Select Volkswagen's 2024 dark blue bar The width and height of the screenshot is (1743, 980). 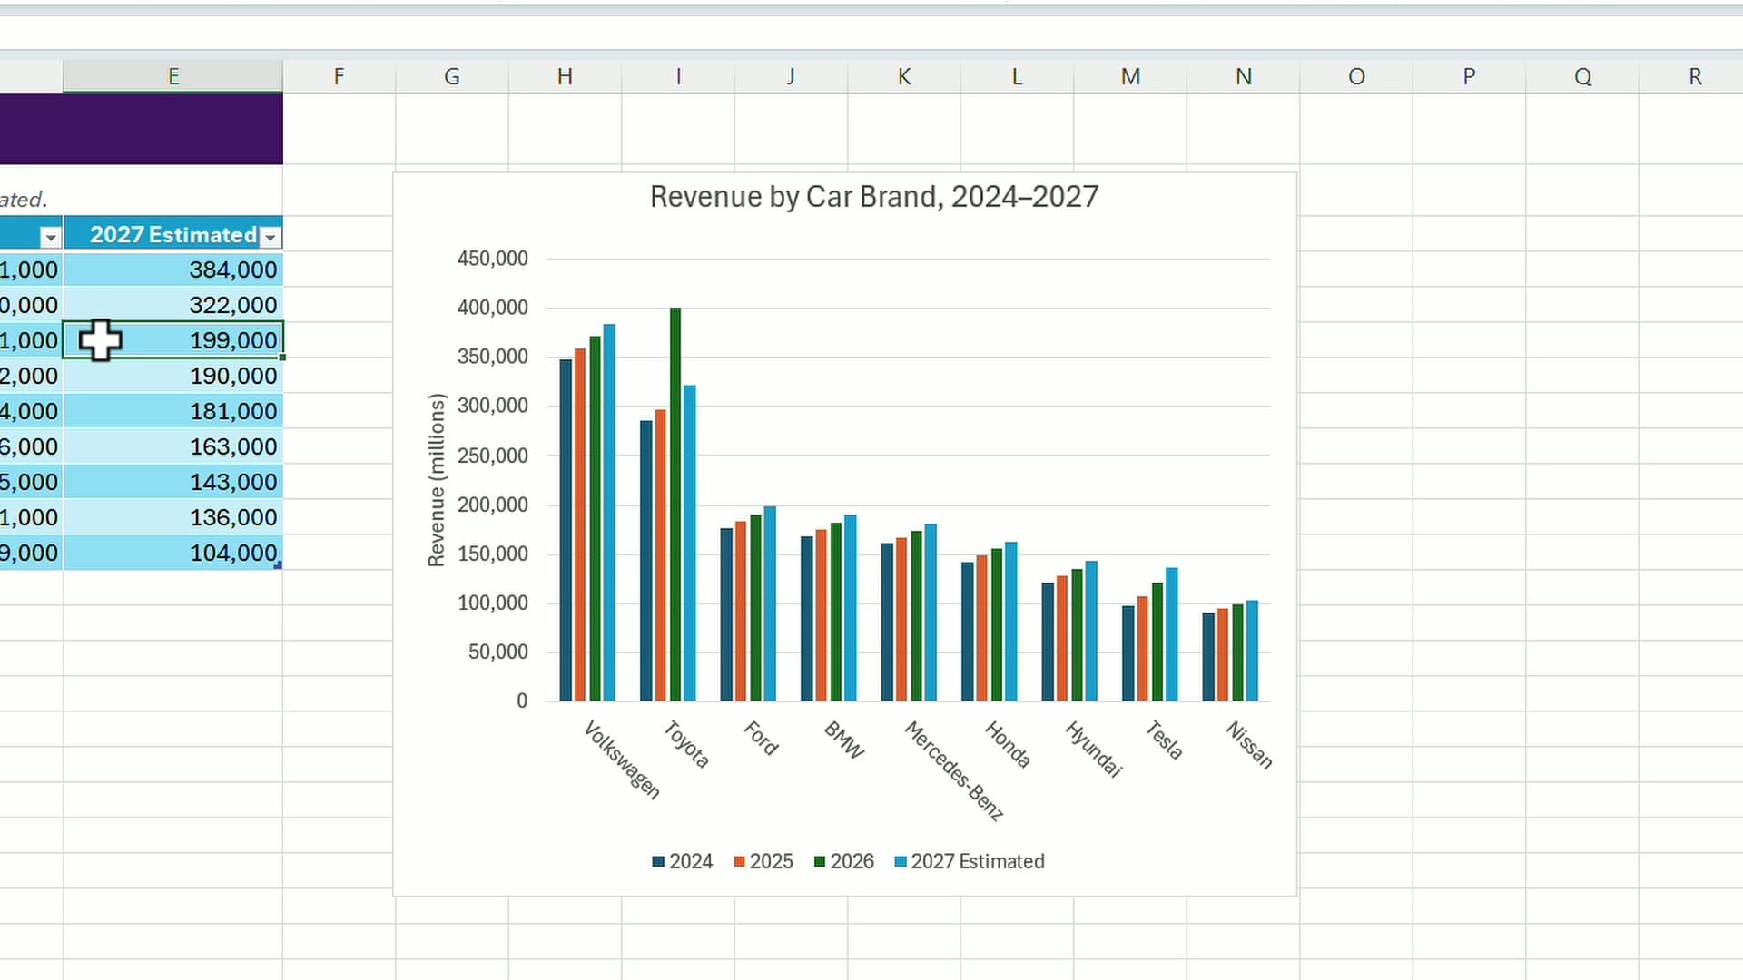566,530
